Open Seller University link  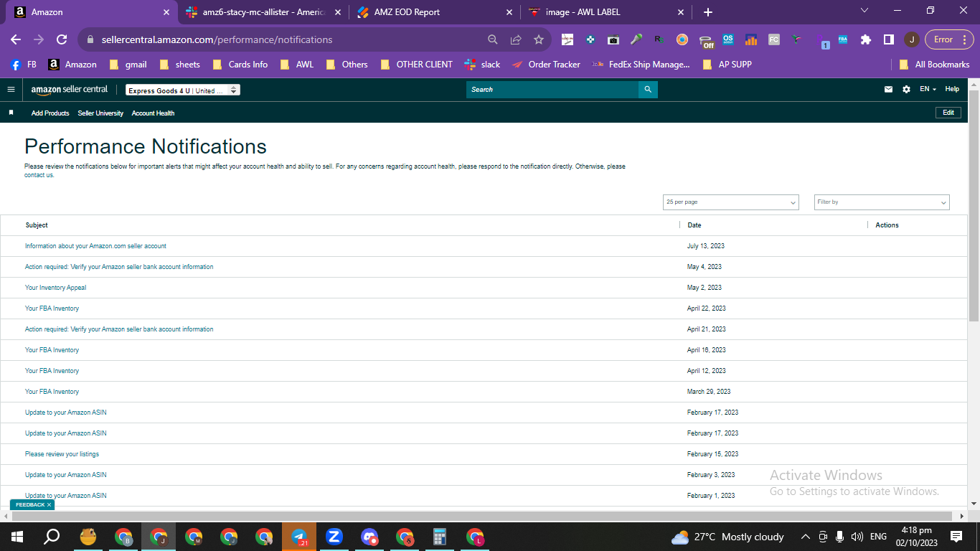click(x=100, y=113)
